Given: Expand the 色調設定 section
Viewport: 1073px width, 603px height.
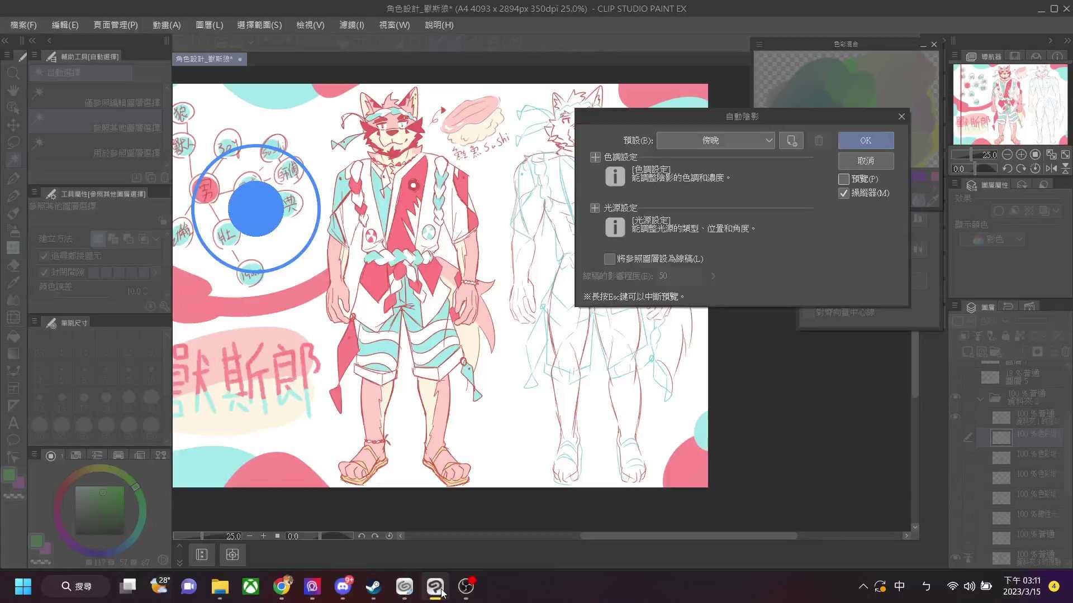Looking at the screenshot, I should point(595,157).
